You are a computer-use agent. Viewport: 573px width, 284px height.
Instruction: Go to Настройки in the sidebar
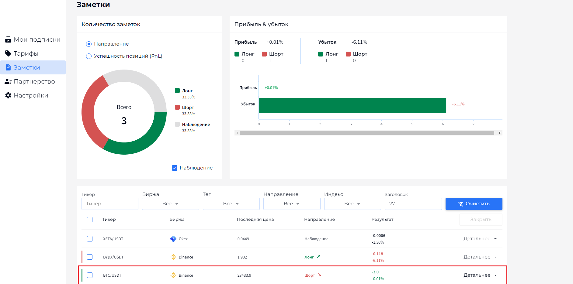pyautogui.click(x=31, y=95)
